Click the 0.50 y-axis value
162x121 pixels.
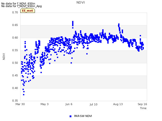[x=15, y=63]
